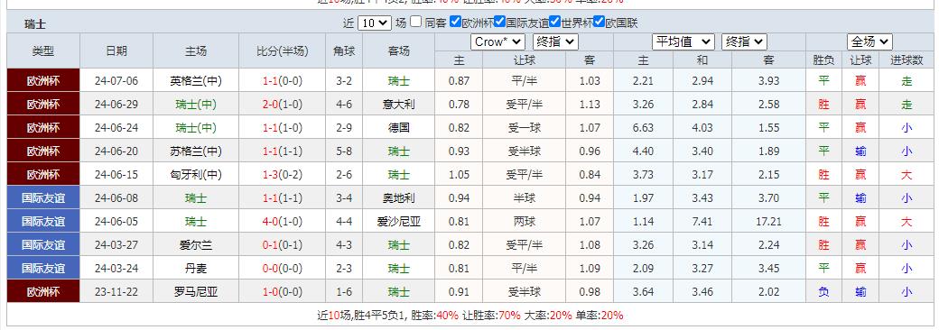
Task: Select the 负 result in the 罗马尼亚 row
Action: (824, 292)
